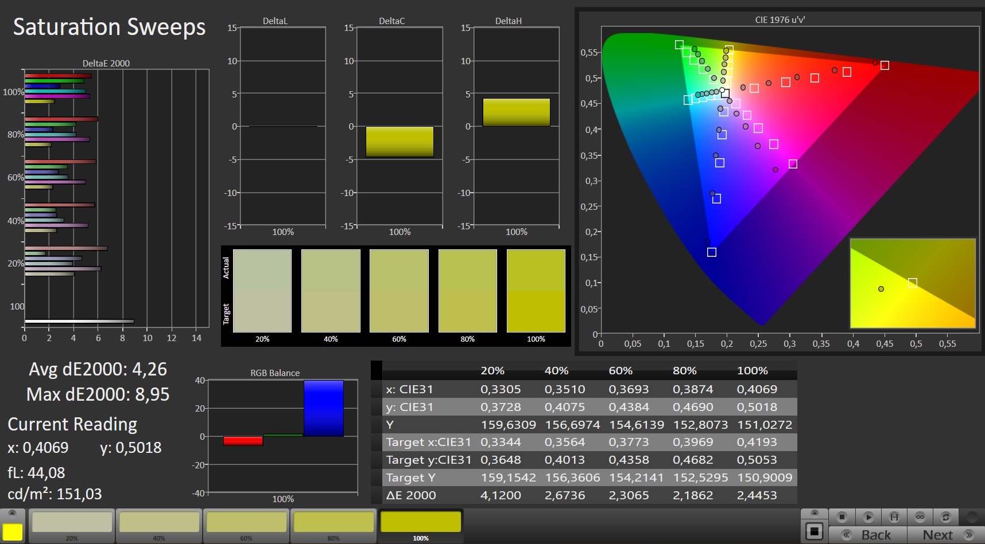
Task: Click the current reading x: 0,4069 value
Action: [38, 448]
